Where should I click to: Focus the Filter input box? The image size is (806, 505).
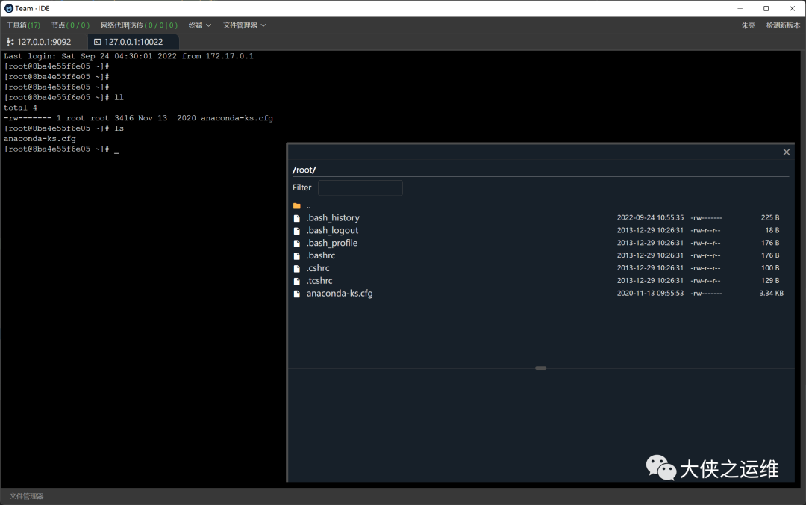(x=360, y=188)
